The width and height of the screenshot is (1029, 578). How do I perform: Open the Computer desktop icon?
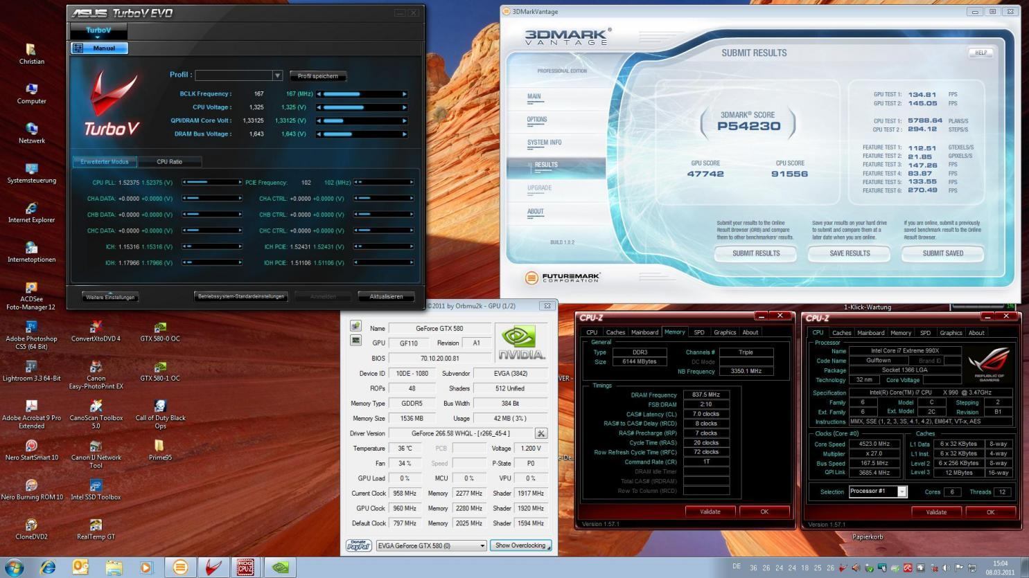click(x=31, y=93)
